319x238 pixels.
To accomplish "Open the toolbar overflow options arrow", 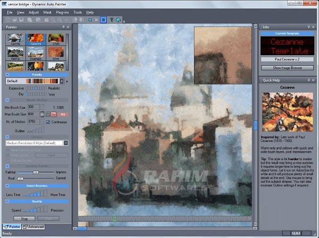I will tap(124, 21).
